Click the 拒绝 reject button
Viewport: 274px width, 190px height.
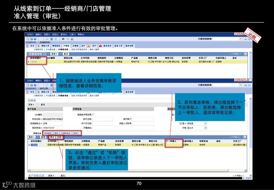(x=59, y=137)
